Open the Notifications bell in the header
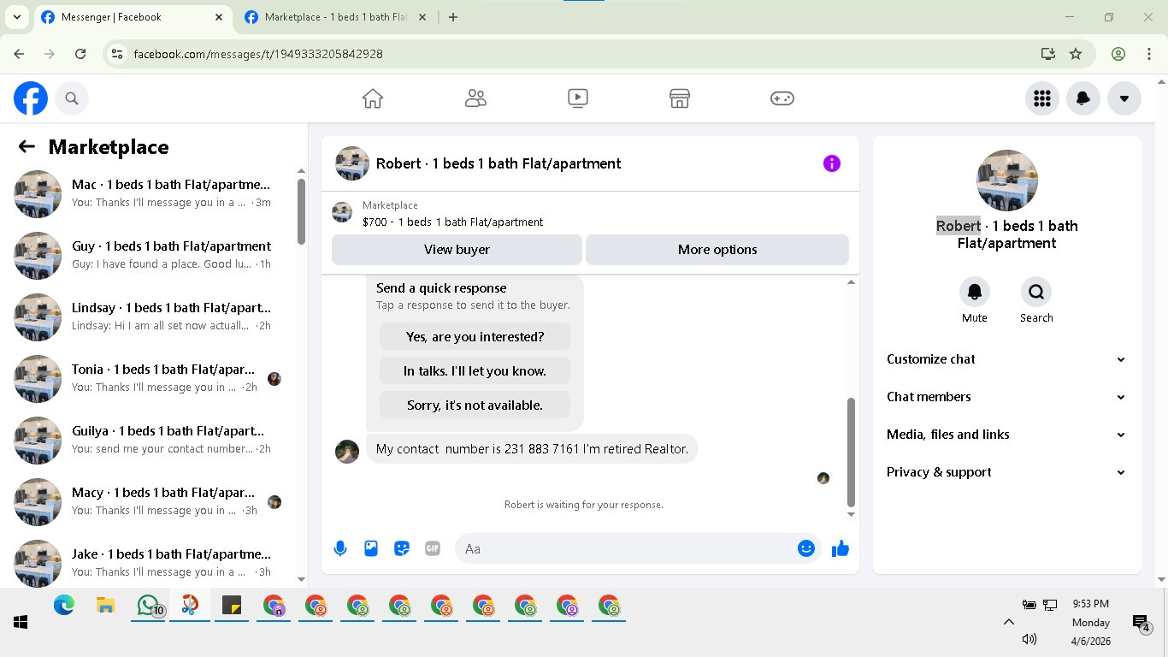1168x657 pixels. tap(1083, 98)
